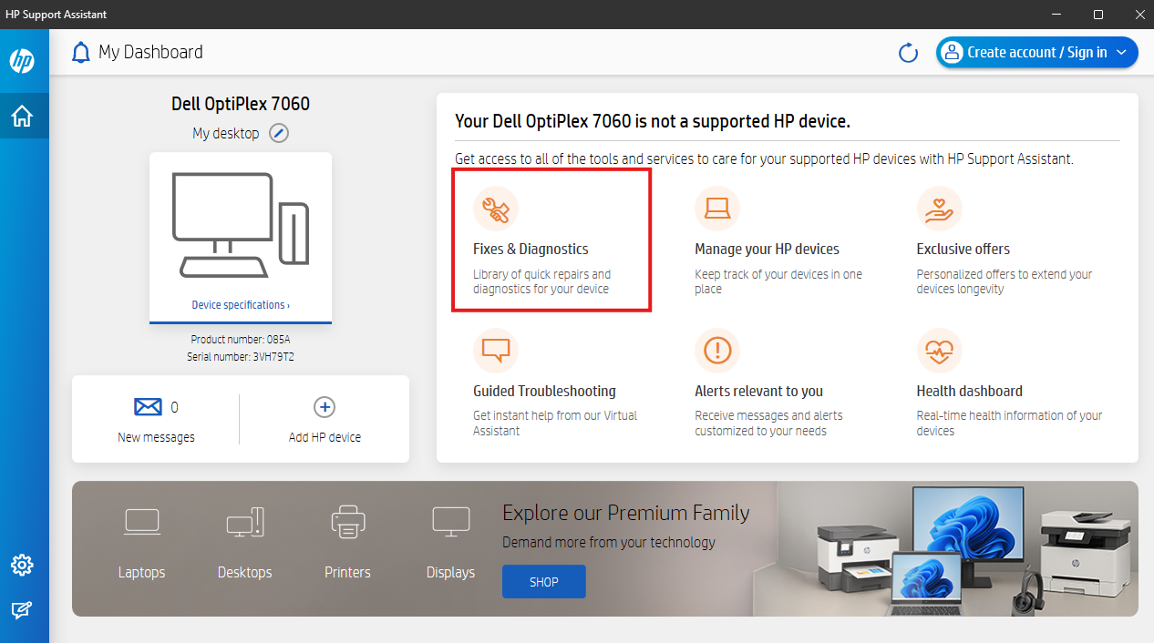Image resolution: width=1154 pixels, height=643 pixels.
Task: Click the Add HP device label
Action: pyautogui.click(x=325, y=437)
